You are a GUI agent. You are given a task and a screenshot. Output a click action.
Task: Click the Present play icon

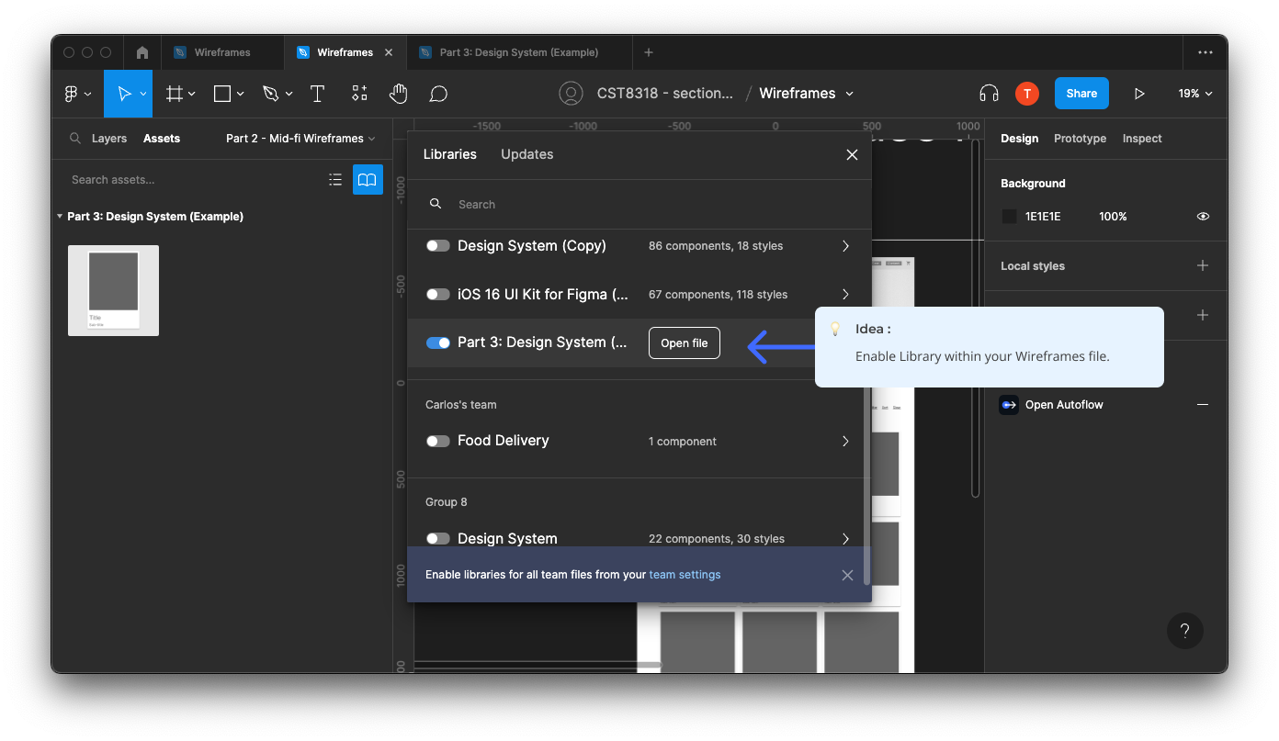point(1139,94)
